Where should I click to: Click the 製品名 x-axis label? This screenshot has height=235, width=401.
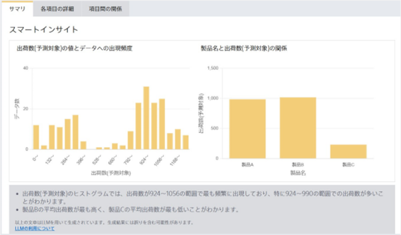tap(298, 172)
